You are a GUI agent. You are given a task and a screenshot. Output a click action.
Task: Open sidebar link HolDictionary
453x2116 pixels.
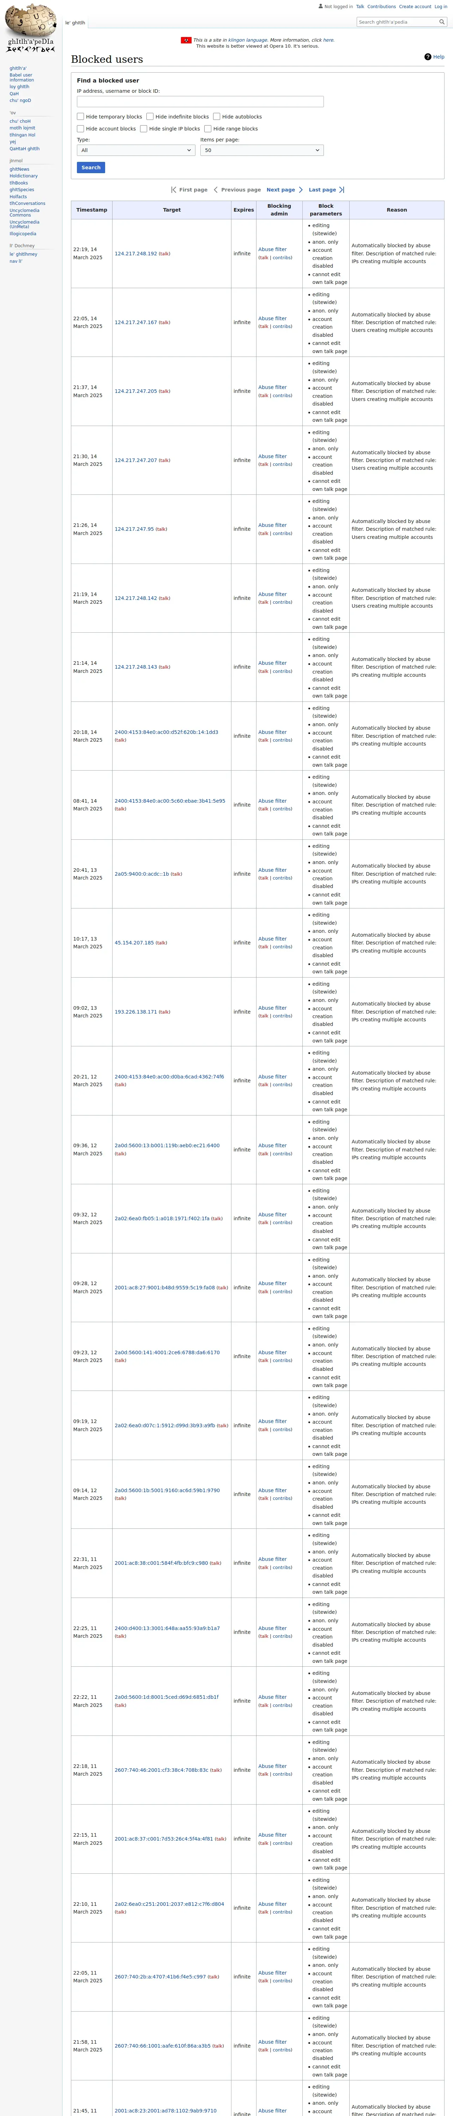click(24, 176)
